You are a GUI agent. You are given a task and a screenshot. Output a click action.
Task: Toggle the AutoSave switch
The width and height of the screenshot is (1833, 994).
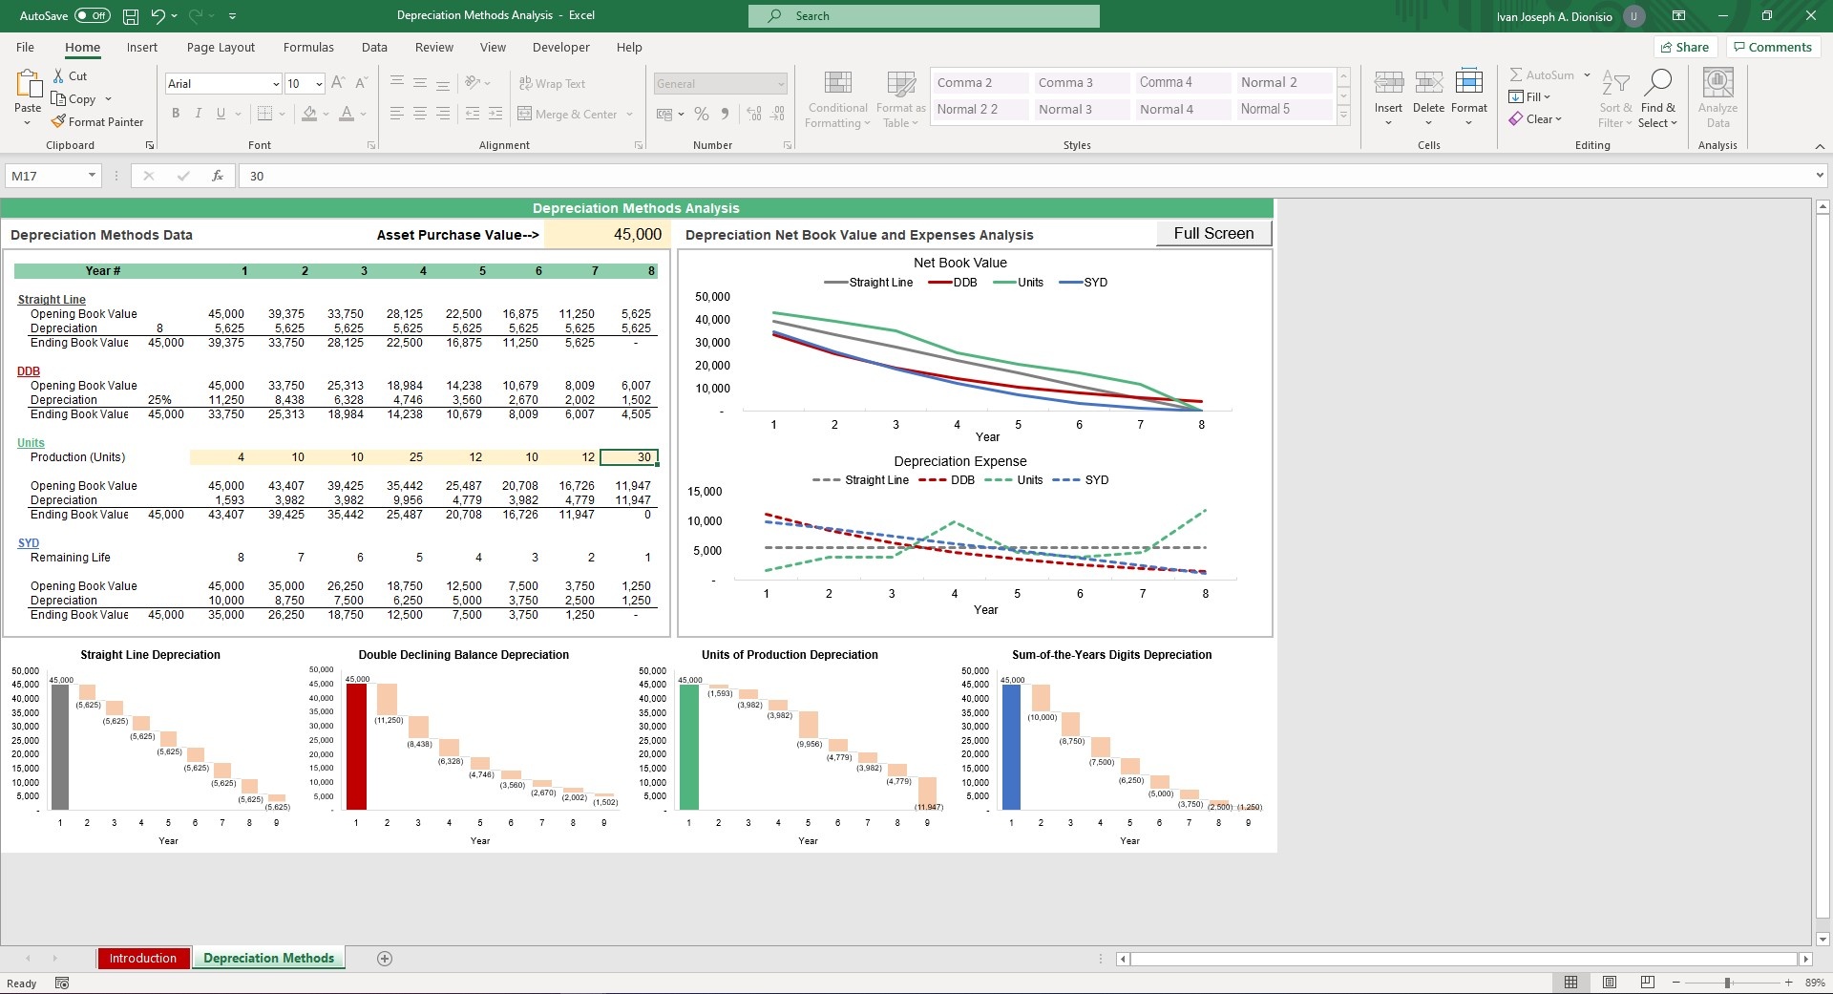93,16
